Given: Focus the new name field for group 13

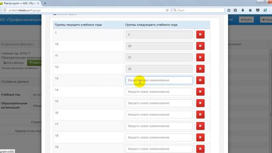Looking at the screenshot, I should (x=159, y=80).
